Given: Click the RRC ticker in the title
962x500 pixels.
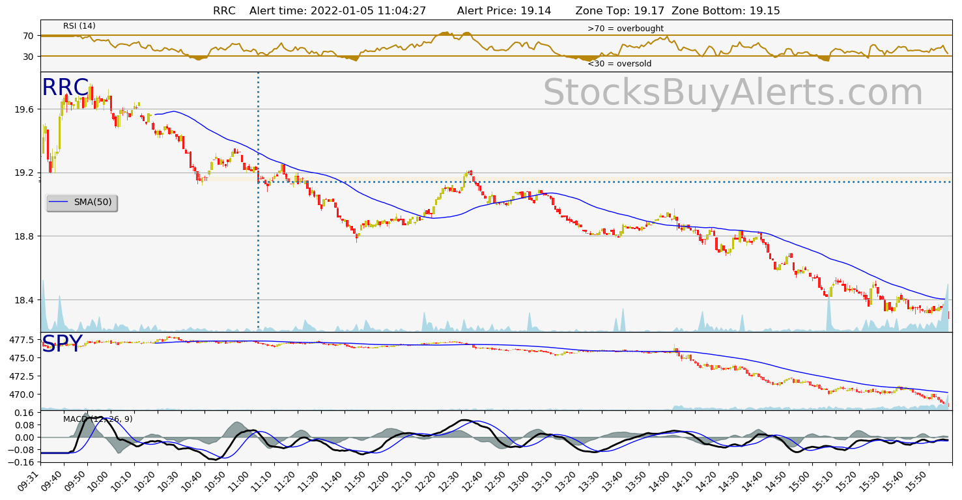Looking at the screenshot, I should (x=224, y=11).
